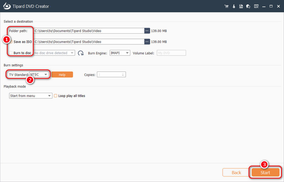This screenshot has height=182, width=284.
Task: Click the Playback mode heading
Action: click(15, 86)
